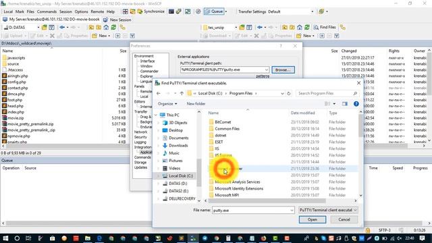The image size is (432, 243).
Task: Click the file dialog back arrow
Action: pyautogui.click(x=159, y=93)
